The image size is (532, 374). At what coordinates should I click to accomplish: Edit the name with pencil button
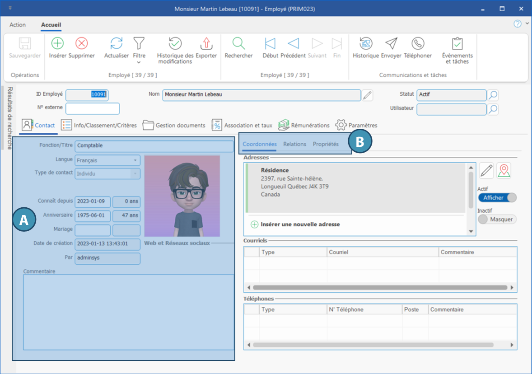pos(368,95)
